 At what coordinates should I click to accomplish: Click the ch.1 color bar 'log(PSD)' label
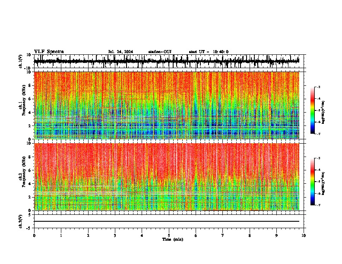pos(323,113)
